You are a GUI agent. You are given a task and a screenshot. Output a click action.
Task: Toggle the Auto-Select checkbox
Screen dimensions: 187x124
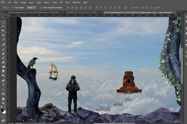(13, 7)
